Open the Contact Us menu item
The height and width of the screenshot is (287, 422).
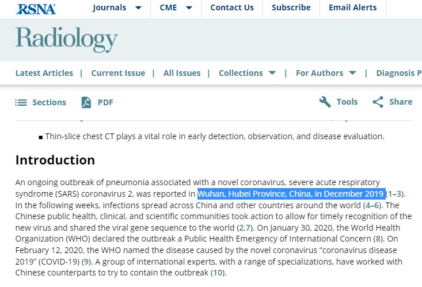coord(232,7)
